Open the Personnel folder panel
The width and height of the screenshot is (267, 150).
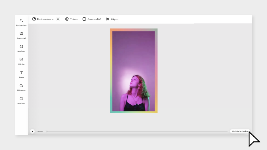(21, 36)
